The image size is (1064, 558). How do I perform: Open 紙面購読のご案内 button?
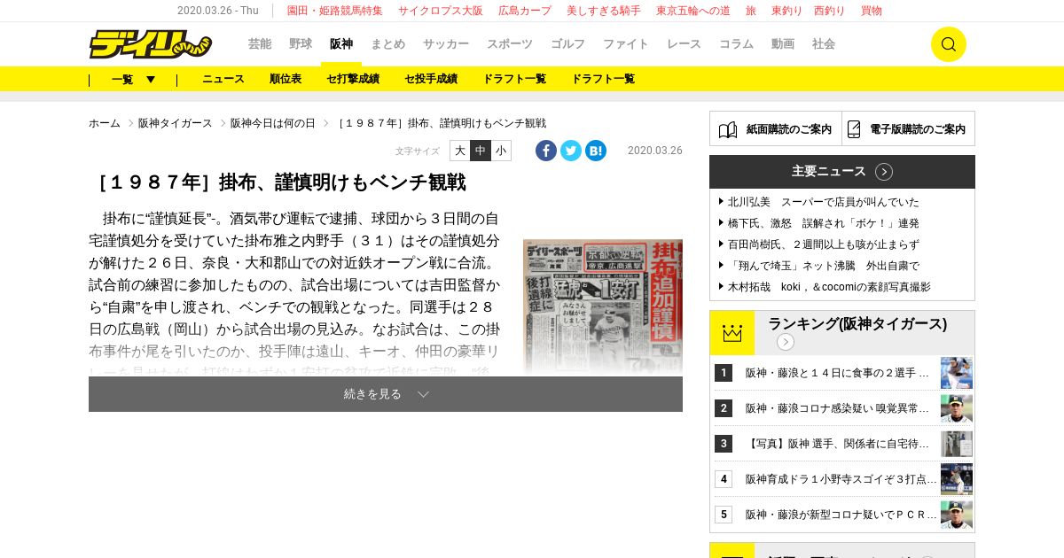pos(776,128)
